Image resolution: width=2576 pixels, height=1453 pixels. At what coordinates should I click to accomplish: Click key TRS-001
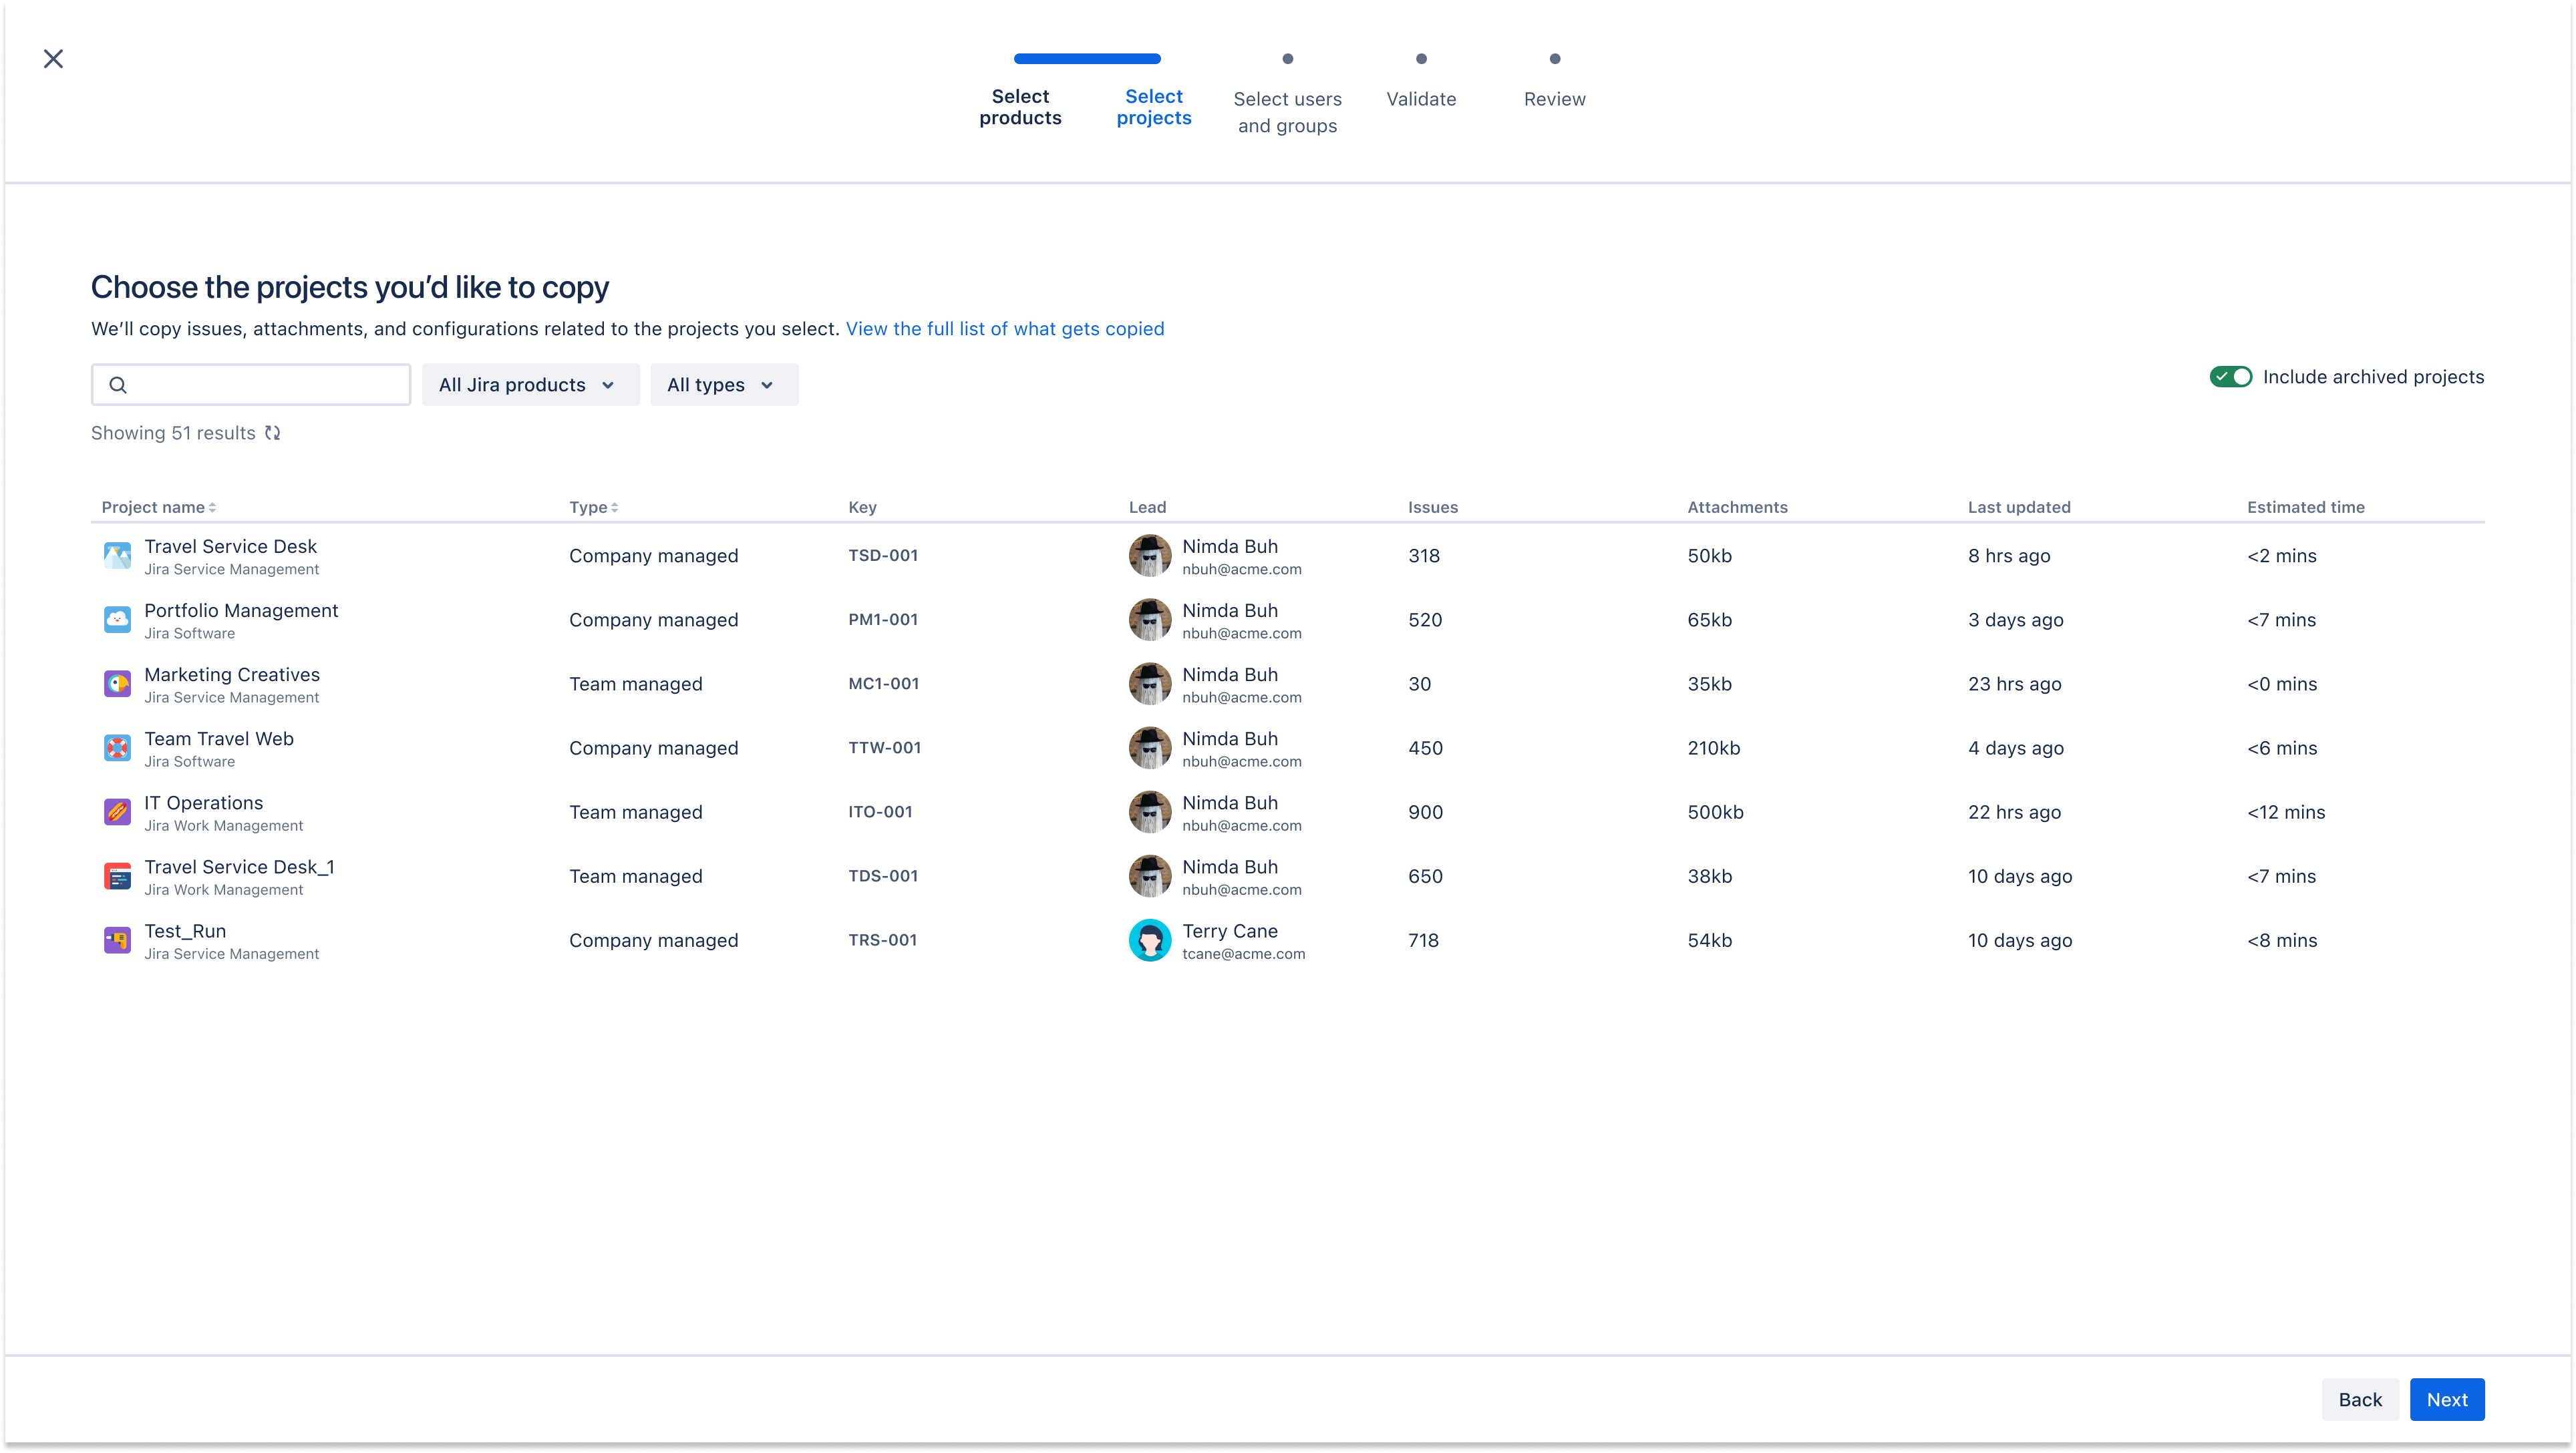pyautogui.click(x=883, y=940)
